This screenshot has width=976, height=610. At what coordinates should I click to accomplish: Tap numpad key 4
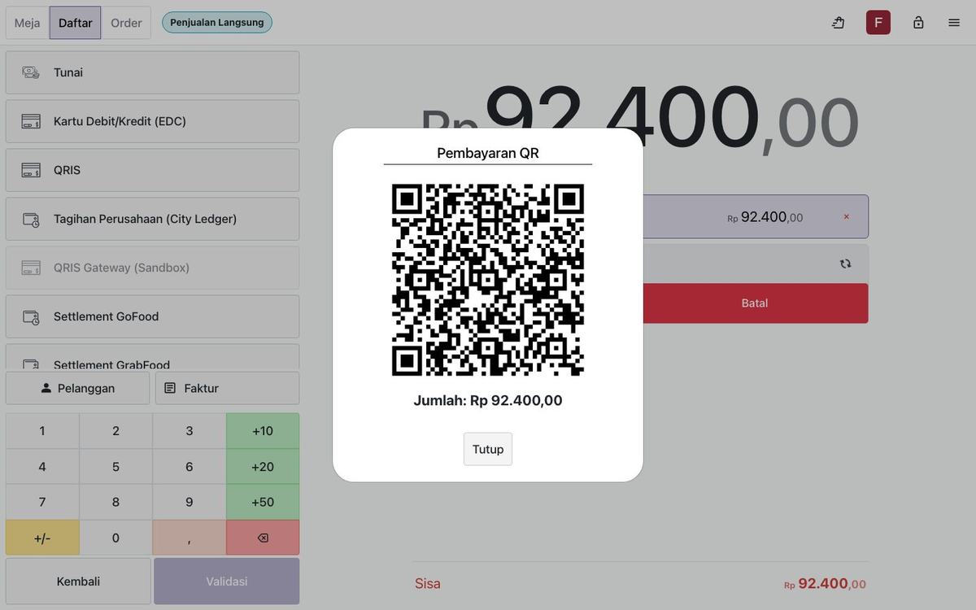(x=42, y=467)
